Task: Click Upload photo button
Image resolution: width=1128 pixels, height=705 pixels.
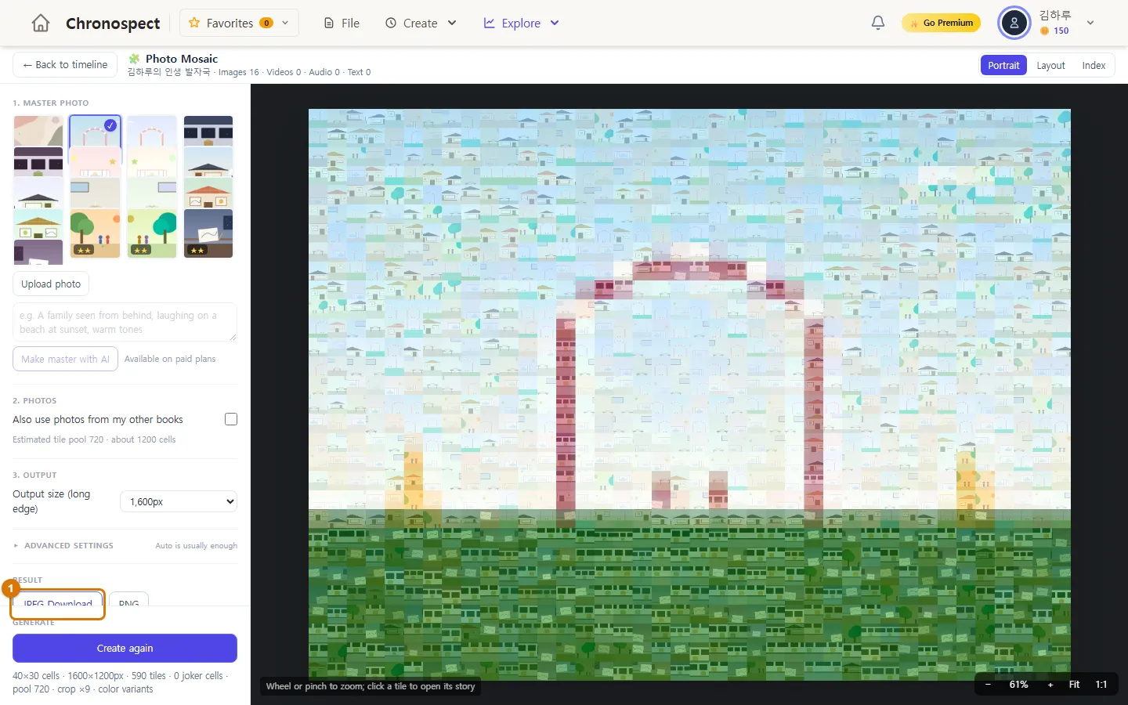Action: 51,284
